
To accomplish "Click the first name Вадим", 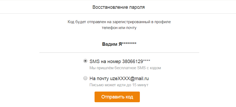I will tap(110, 44).
